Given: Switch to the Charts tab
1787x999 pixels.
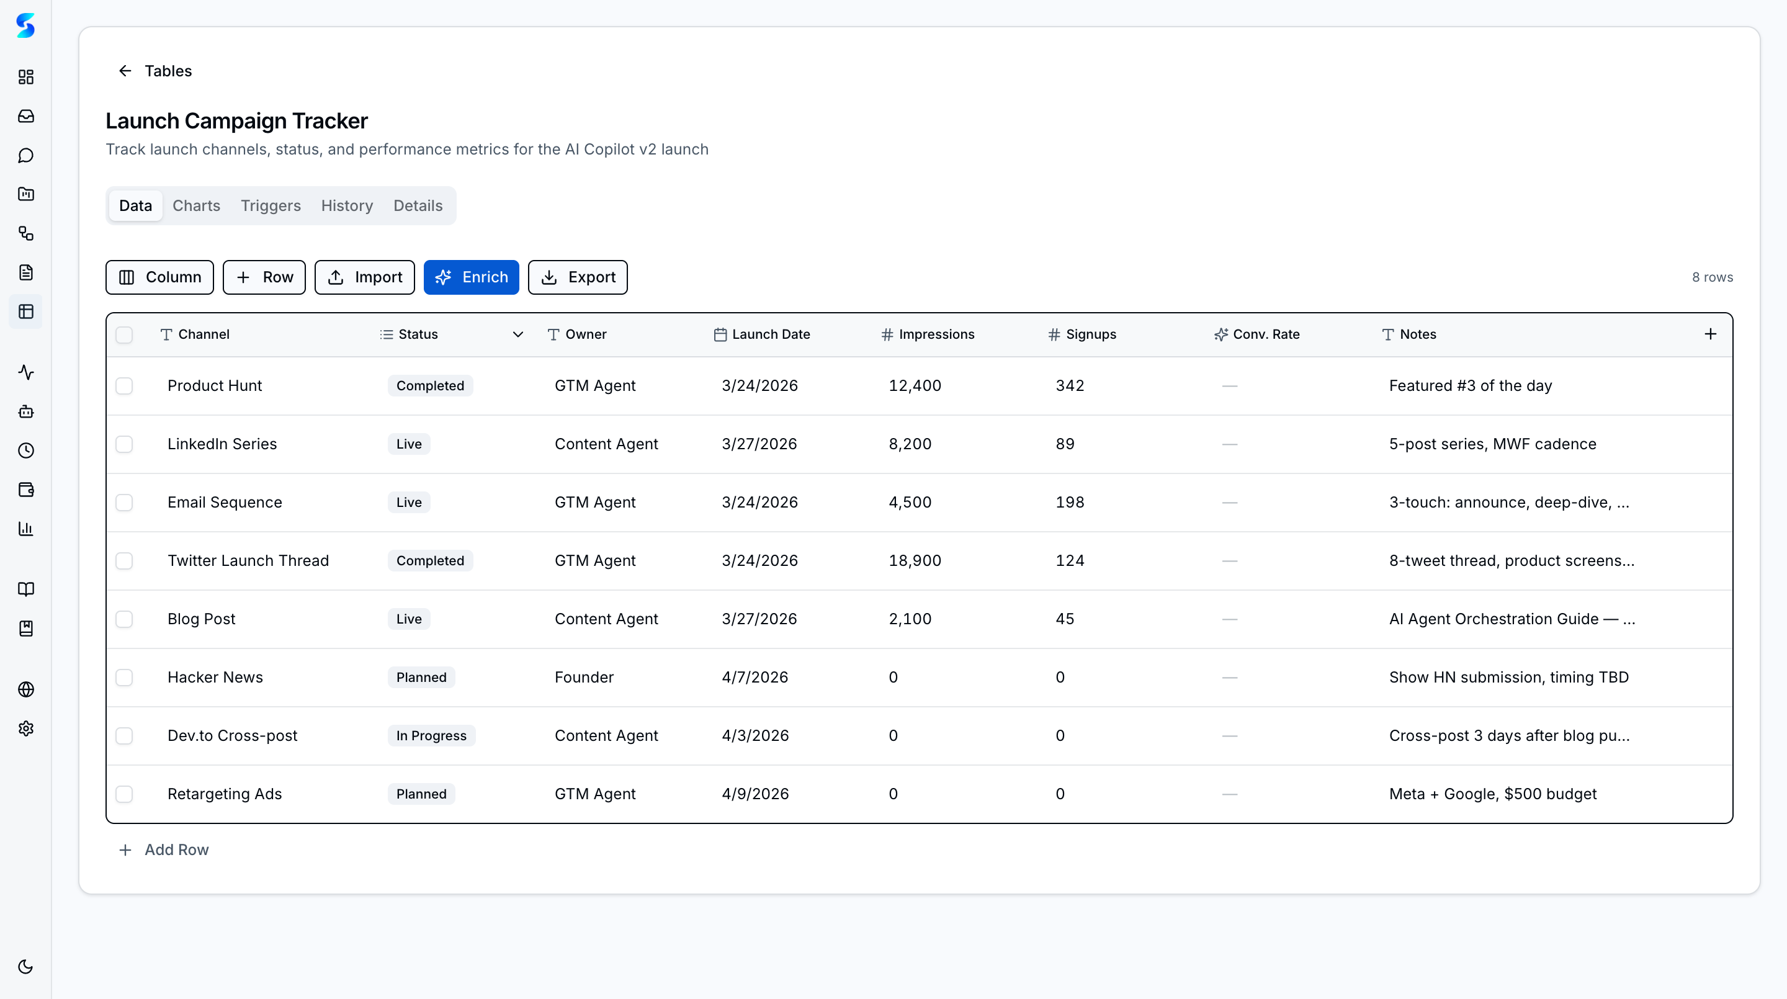Looking at the screenshot, I should [195, 205].
